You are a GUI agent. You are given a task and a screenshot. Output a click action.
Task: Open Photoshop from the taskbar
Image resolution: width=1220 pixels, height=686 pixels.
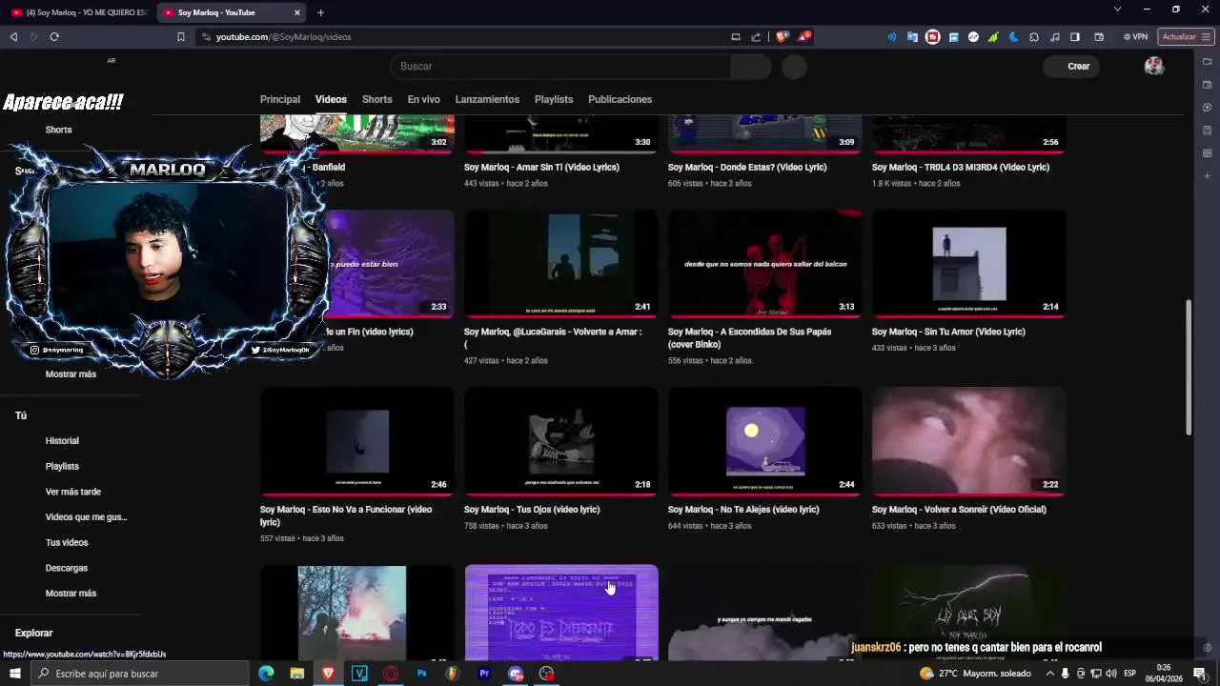click(x=422, y=674)
